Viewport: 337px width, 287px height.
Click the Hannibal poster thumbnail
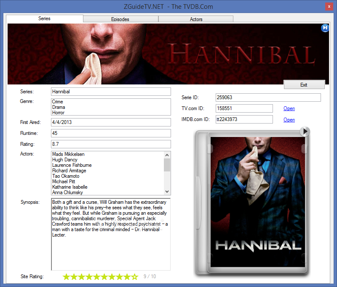[257, 202]
